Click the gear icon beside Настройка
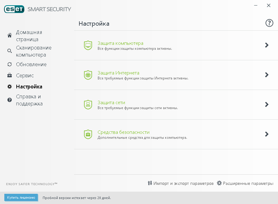Screen dimensions: 278x204 pyautogui.click(x=10, y=87)
